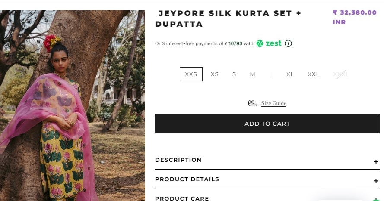Click the green Zest logo
Image resolution: width=384 pixels, height=201 pixels.
[269, 43]
